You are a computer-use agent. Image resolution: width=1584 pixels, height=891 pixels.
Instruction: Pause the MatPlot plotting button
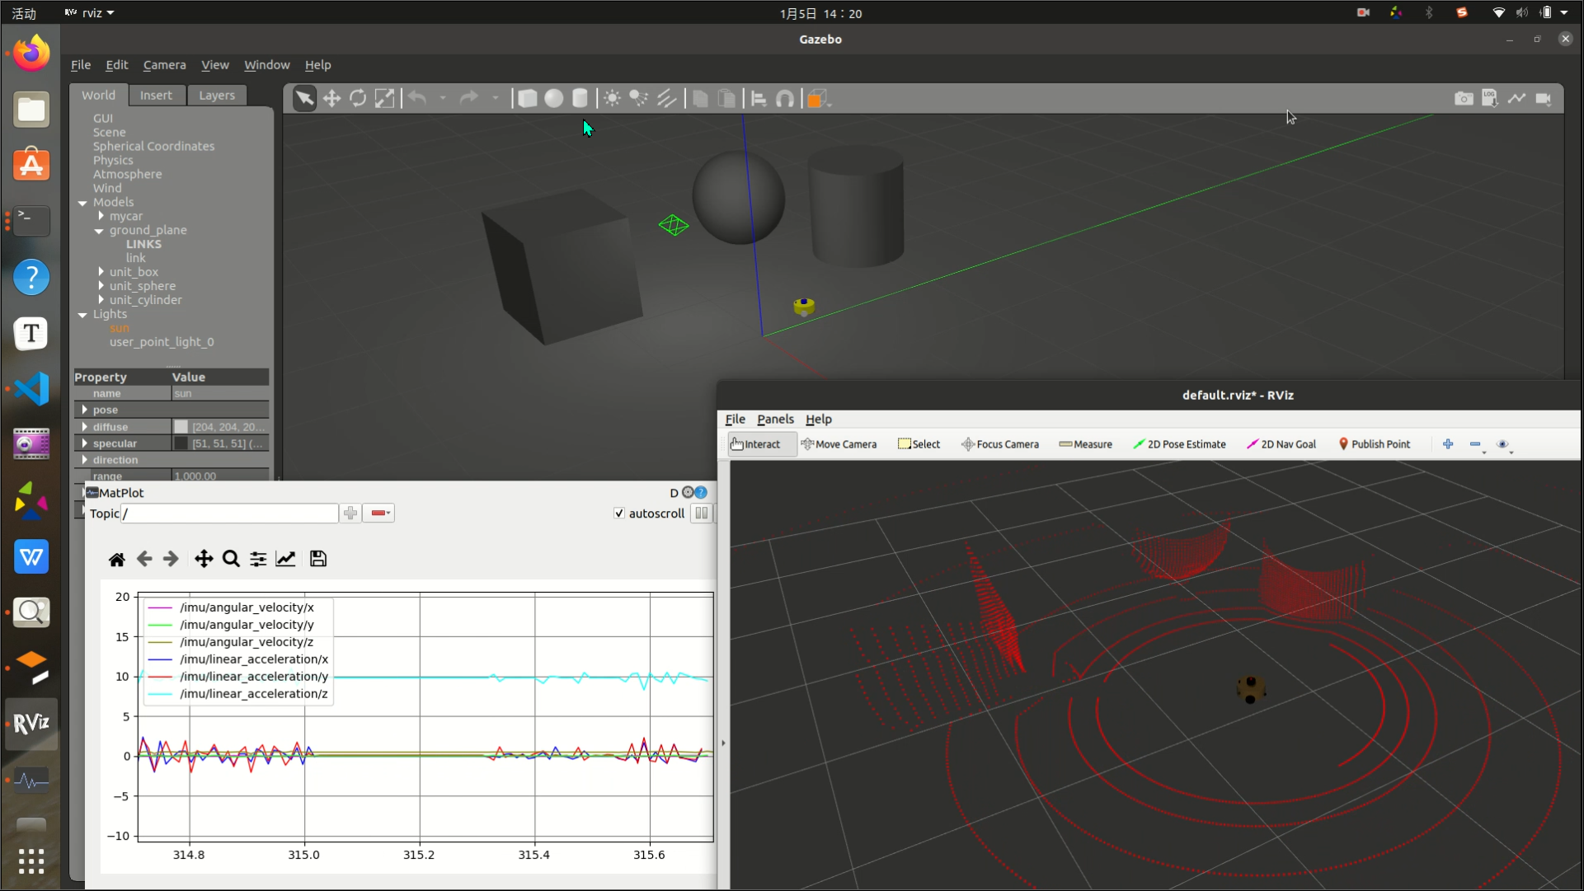(x=701, y=513)
